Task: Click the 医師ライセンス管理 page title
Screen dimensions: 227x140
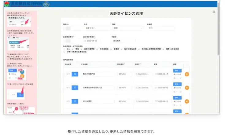Action: coord(126,13)
